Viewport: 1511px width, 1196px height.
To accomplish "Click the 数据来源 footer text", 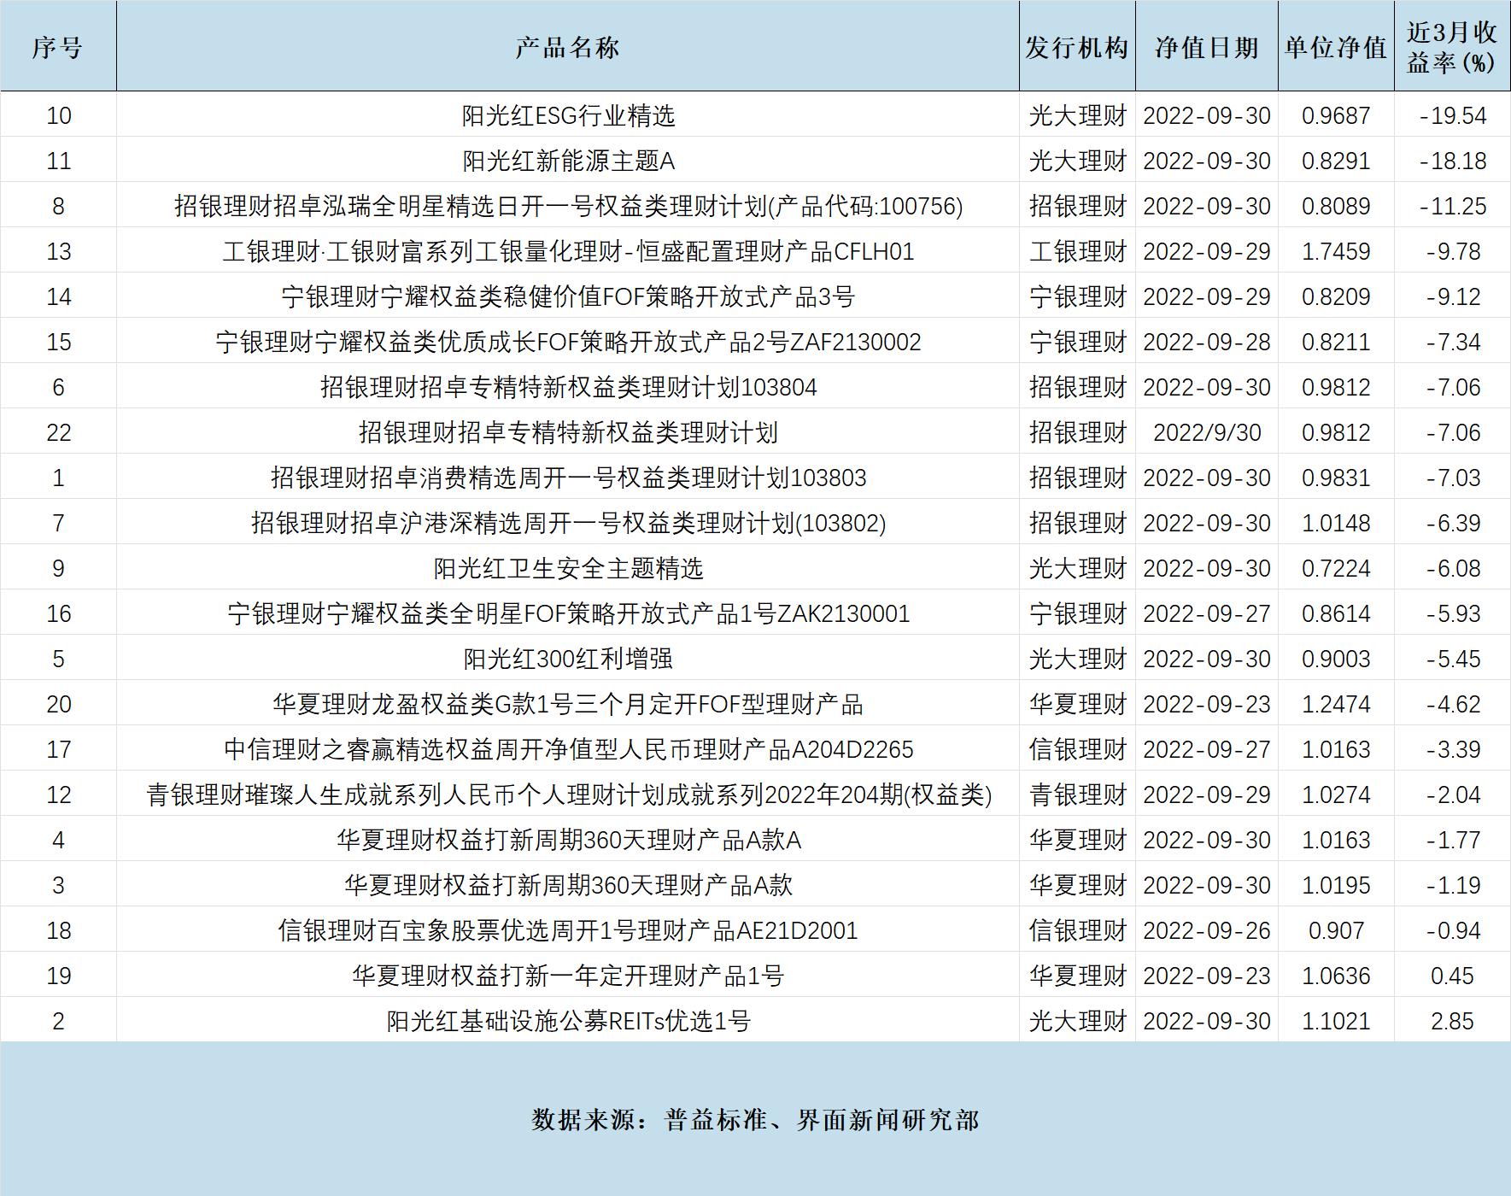I will click(755, 1120).
